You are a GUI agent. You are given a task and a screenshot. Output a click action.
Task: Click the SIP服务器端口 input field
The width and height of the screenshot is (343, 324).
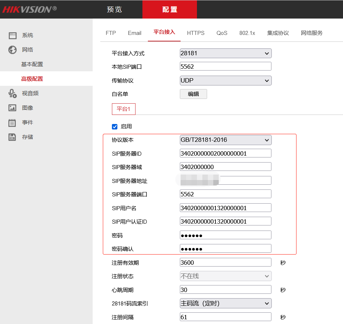tap(226, 194)
